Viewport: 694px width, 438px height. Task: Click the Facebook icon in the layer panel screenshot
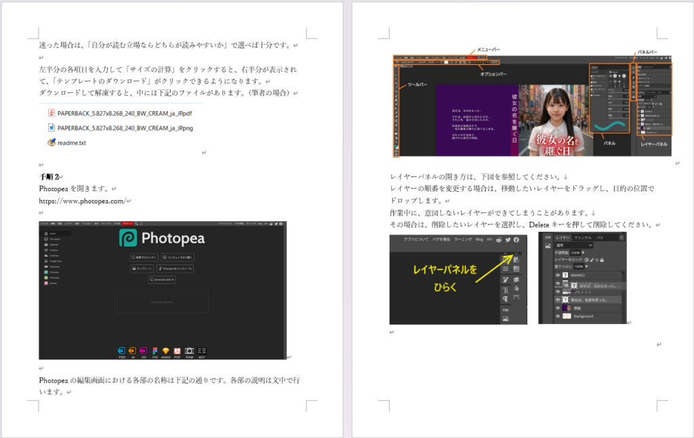(x=516, y=240)
